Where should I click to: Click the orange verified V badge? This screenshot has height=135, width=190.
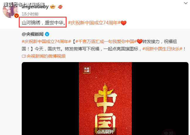pyautogui.click(x=16, y=16)
